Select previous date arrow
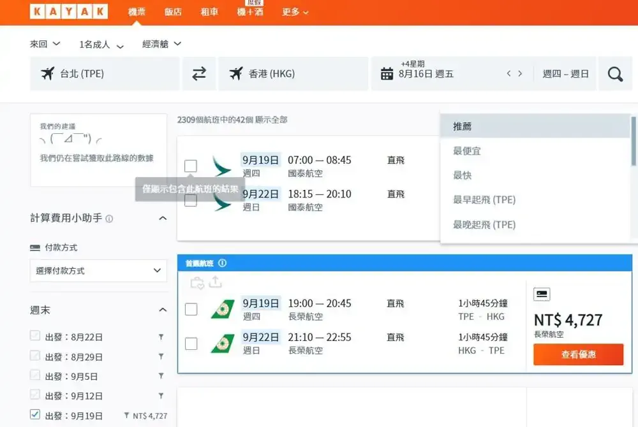This screenshot has width=638, height=427. click(508, 73)
